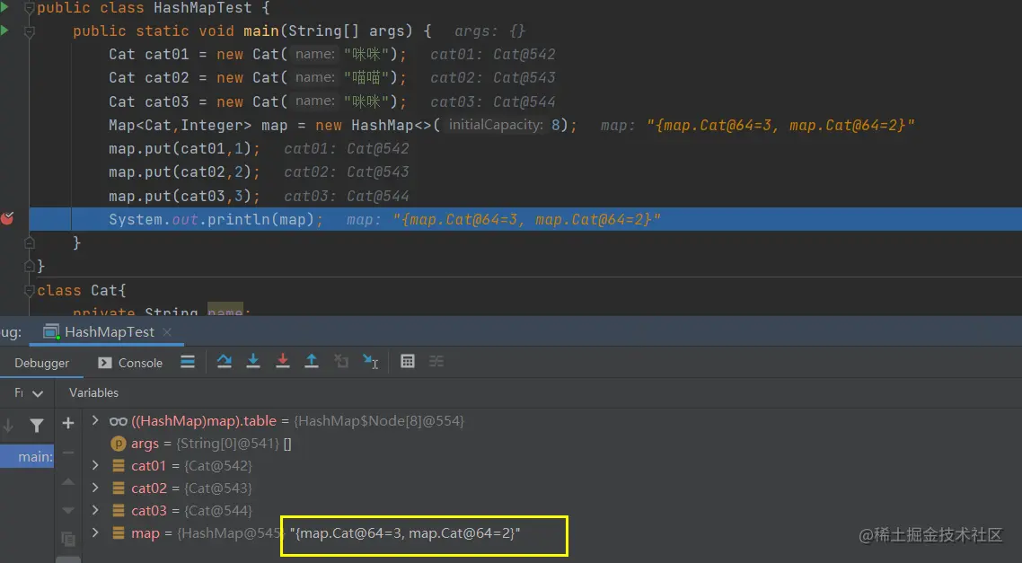
Task: Click the frames filter funnel icon
Action: point(37,426)
